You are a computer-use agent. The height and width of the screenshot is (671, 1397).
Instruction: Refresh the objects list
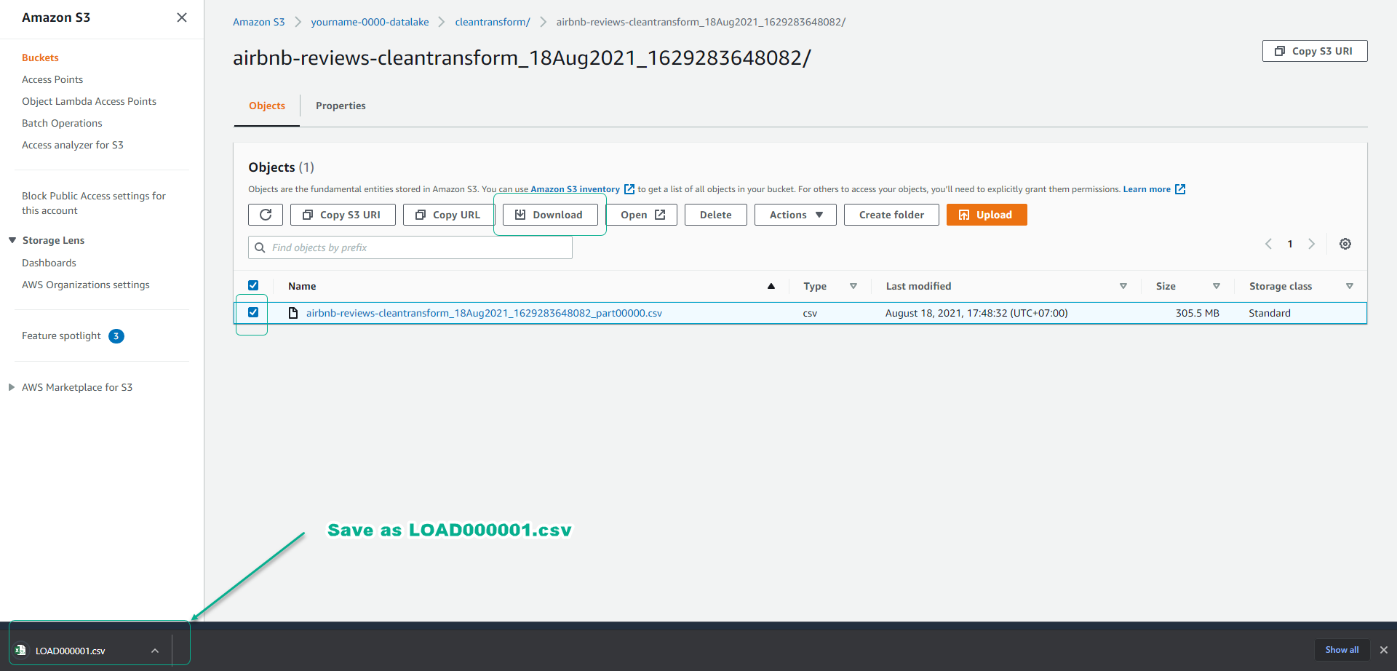point(266,215)
